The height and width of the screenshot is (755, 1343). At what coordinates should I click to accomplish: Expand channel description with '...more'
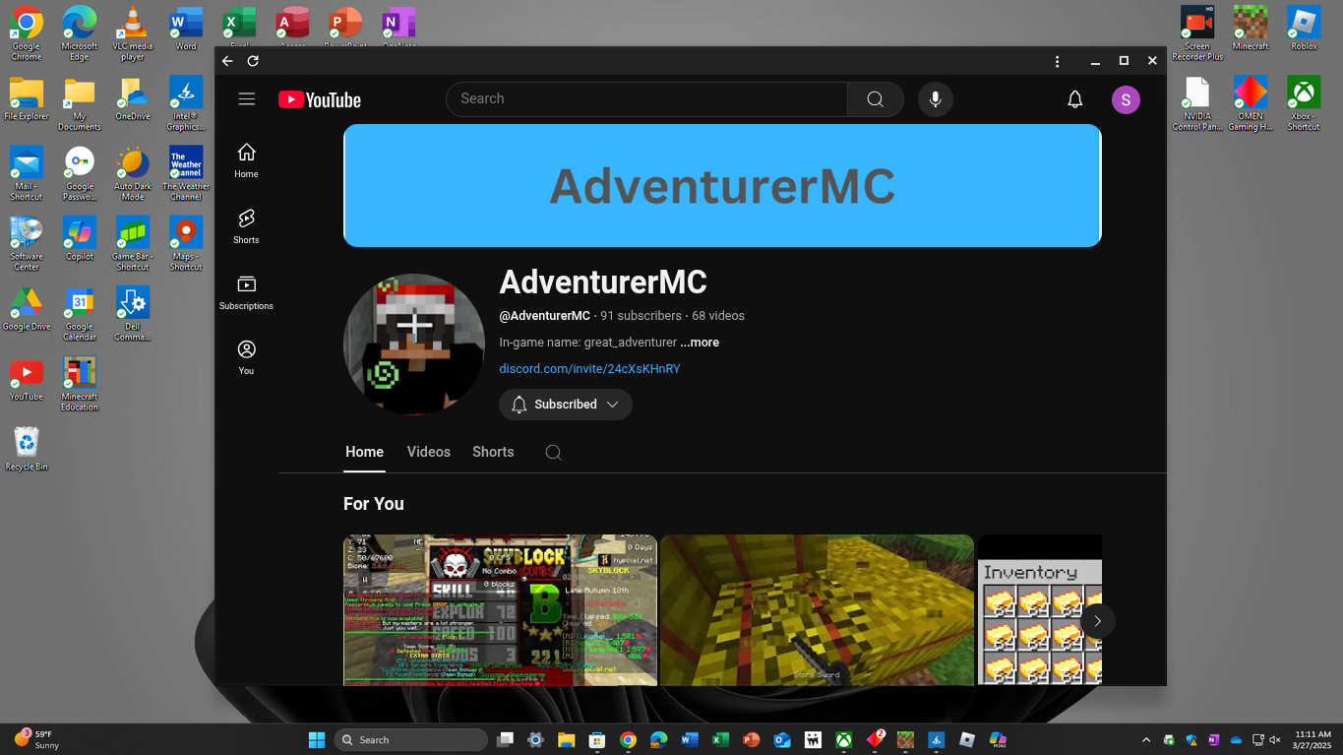tap(700, 343)
